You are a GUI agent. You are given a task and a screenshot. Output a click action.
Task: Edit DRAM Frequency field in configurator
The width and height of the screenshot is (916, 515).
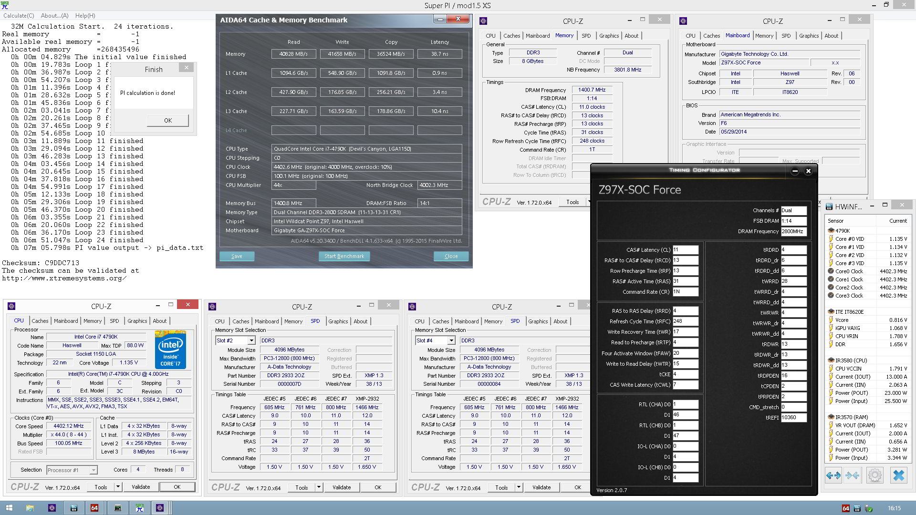pyautogui.click(x=793, y=231)
